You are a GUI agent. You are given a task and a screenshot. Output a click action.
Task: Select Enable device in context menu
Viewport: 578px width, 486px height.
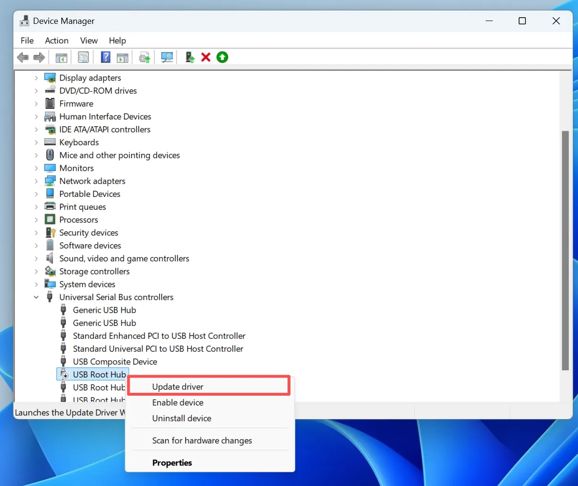pyautogui.click(x=178, y=402)
